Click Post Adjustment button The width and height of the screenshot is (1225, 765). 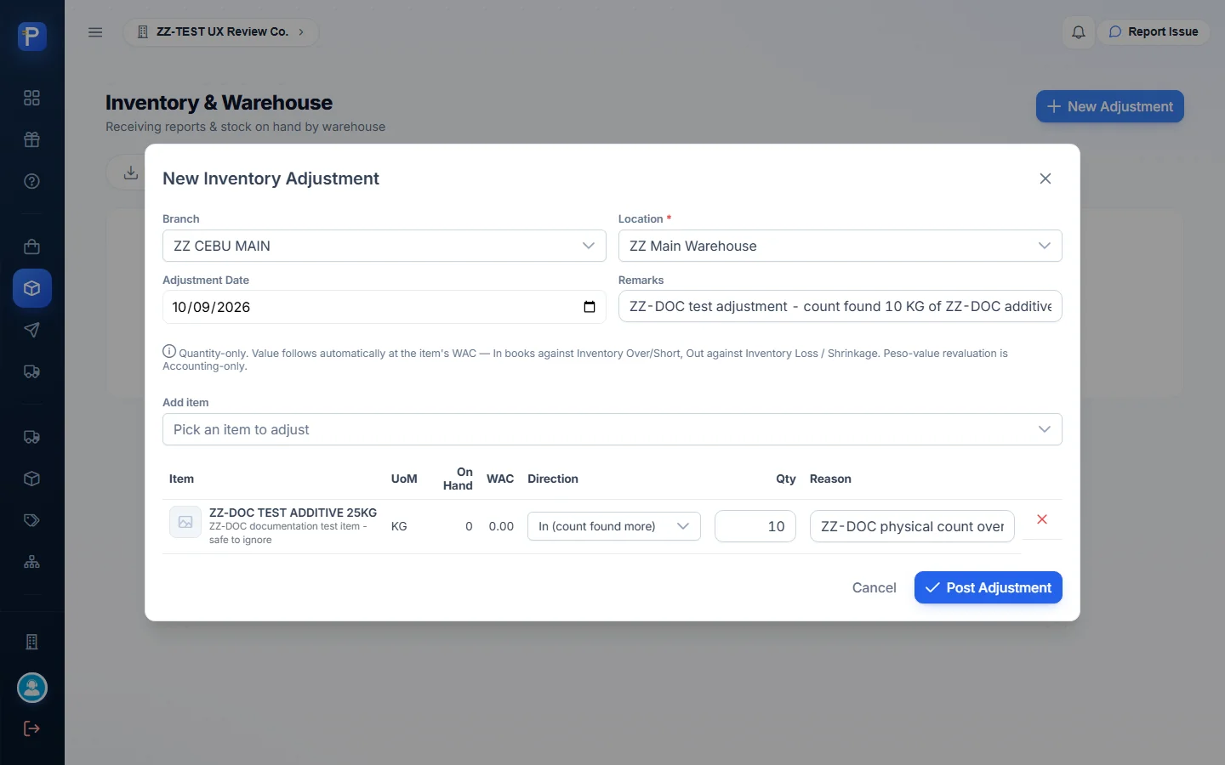(989, 587)
